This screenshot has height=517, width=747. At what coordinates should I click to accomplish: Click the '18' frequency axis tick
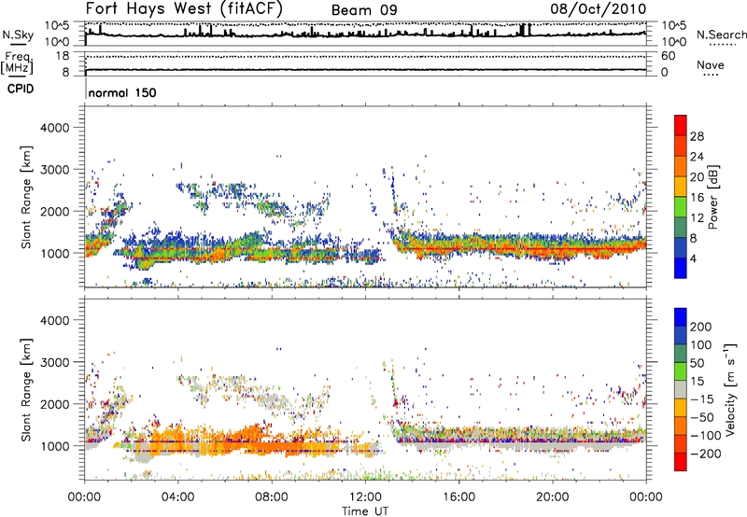[x=63, y=56]
